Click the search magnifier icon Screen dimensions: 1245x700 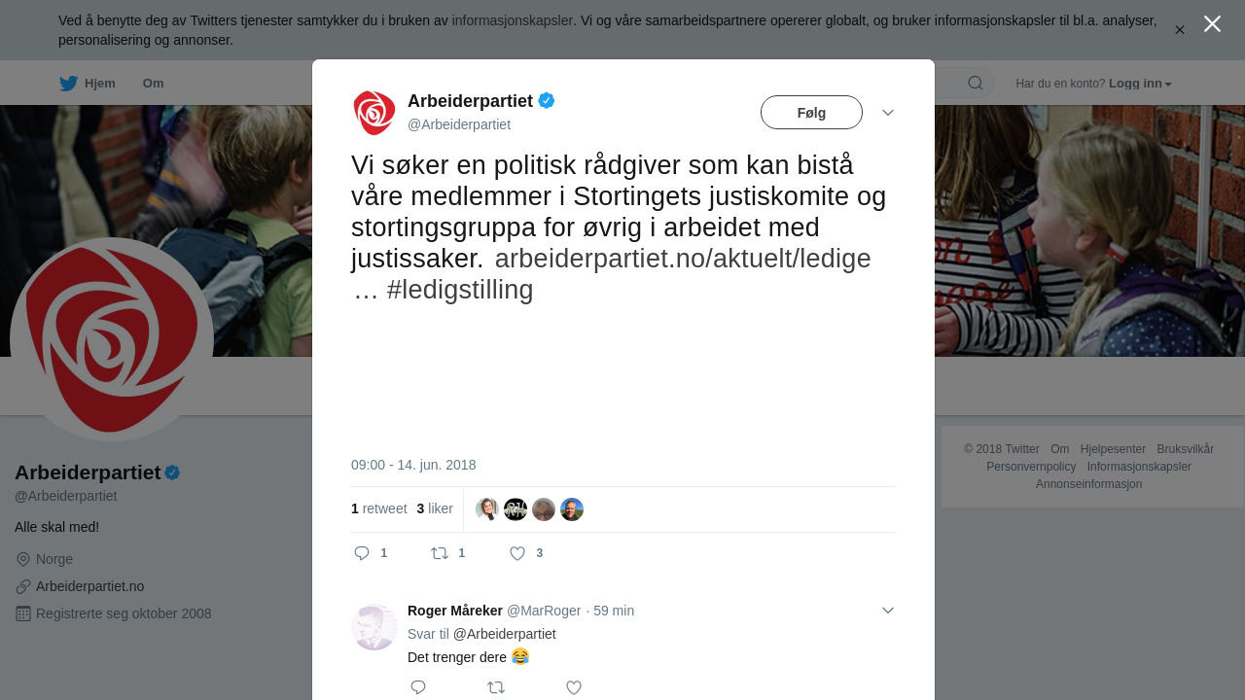click(x=976, y=84)
